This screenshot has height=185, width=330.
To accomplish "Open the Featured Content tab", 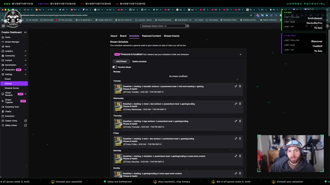I will coord(151,36).
